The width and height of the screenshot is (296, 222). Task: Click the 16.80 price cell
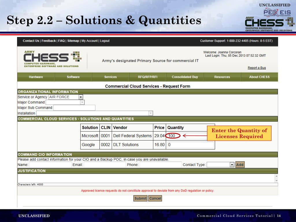click(x=159, y=145)
